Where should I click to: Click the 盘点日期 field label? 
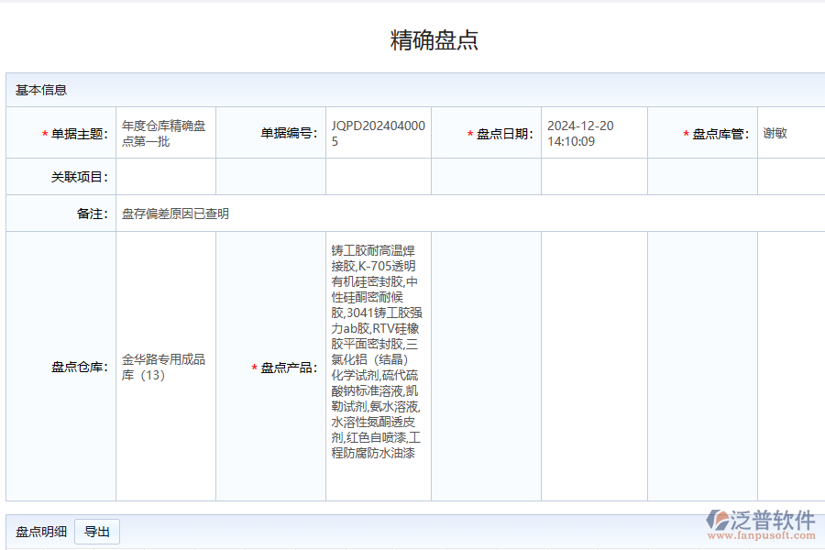(487, 131)
